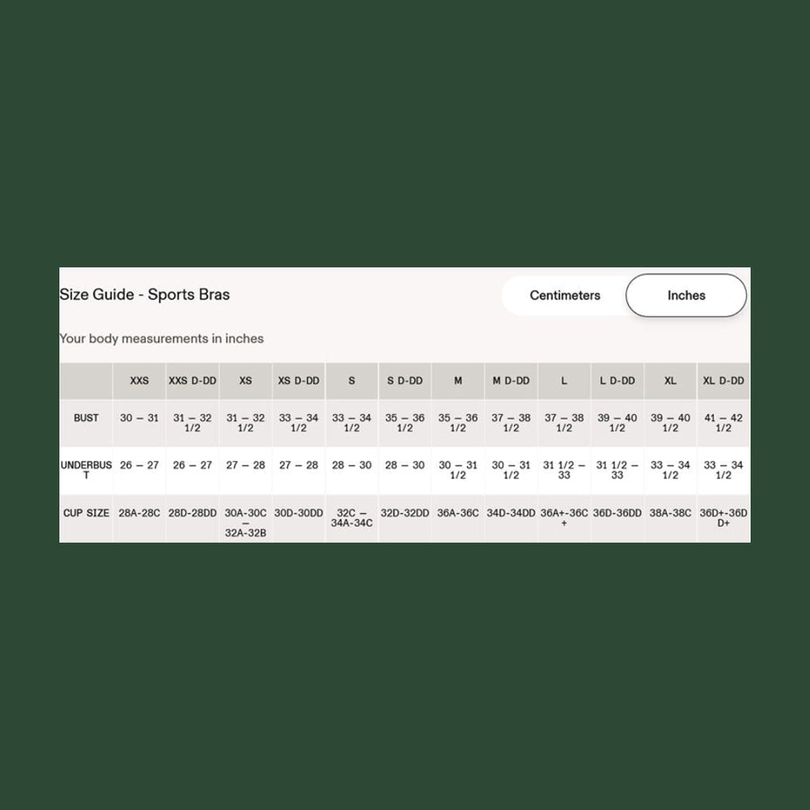Viewport: 810px width, 810px height.
Task: Click the XXS D-DD column header
Action: point(193,381)
